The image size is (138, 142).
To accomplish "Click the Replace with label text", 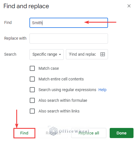I will 15,38.
